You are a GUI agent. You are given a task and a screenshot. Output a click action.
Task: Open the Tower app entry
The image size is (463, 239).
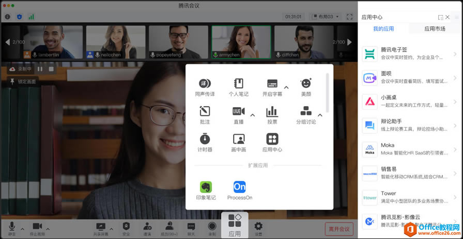pyautogui.click(x=410, y=197)
